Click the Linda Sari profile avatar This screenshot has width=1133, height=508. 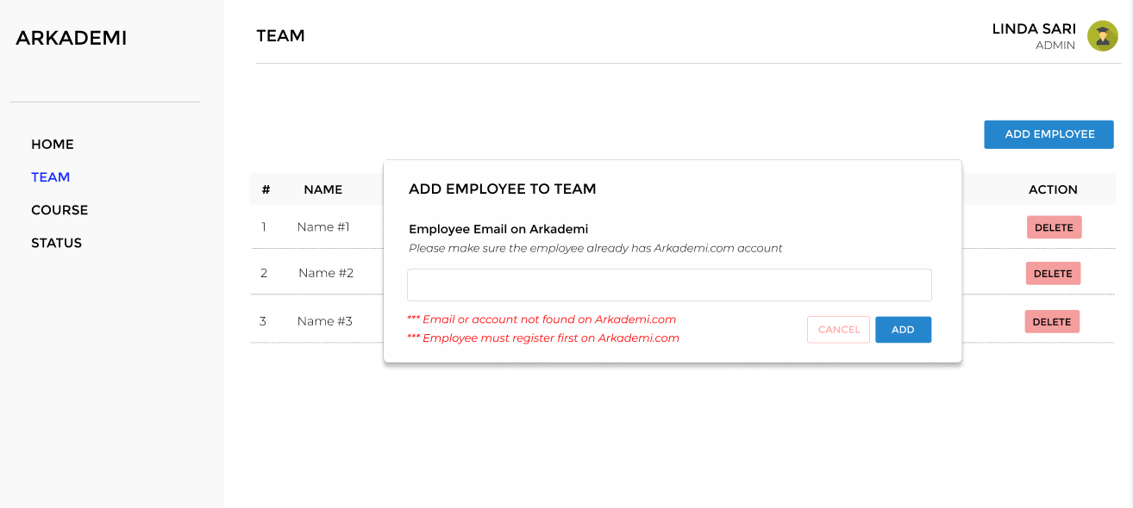tap(1102, 36)
